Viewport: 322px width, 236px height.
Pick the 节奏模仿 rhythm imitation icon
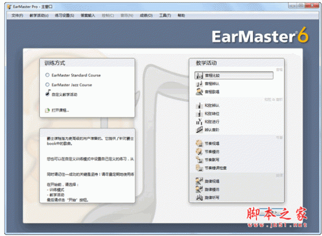coord(199,152)
